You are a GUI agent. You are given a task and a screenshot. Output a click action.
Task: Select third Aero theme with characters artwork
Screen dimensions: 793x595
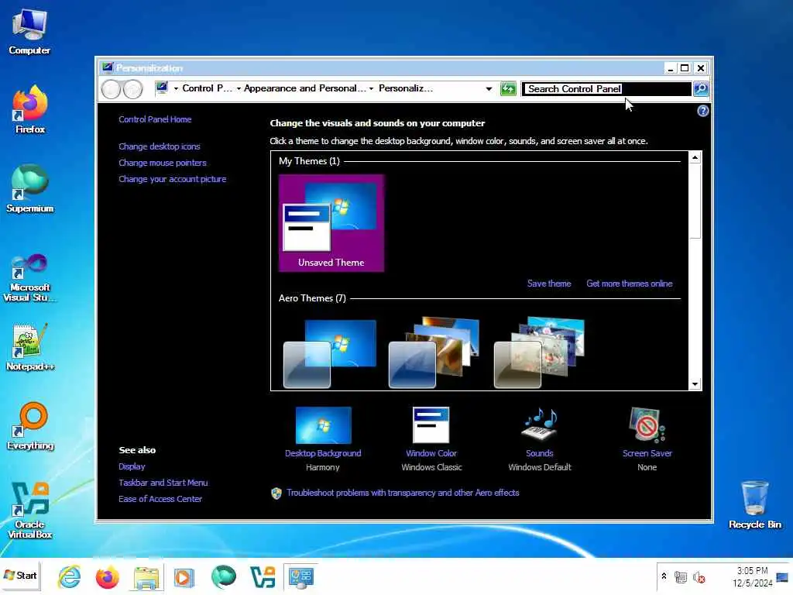coord(539,353)
